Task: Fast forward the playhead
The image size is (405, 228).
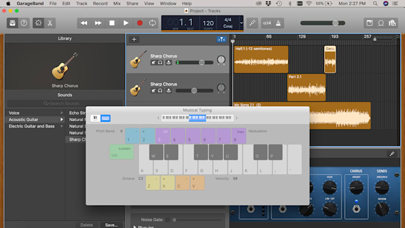Action: tap(98, 23)
